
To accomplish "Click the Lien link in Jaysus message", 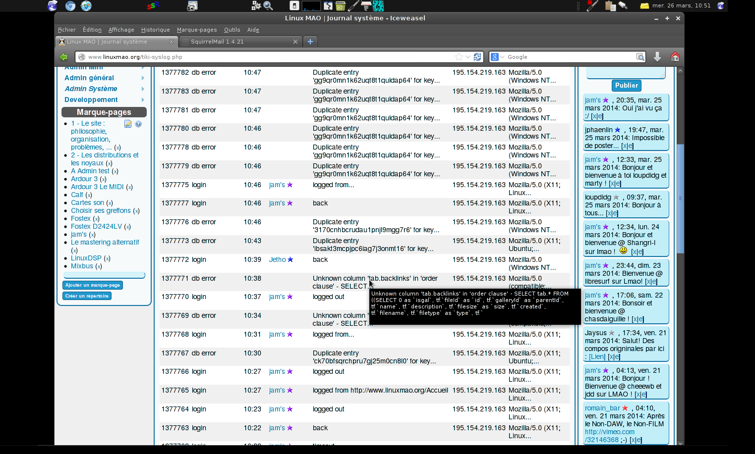I will pyautogui.click(x=597, y=356).
